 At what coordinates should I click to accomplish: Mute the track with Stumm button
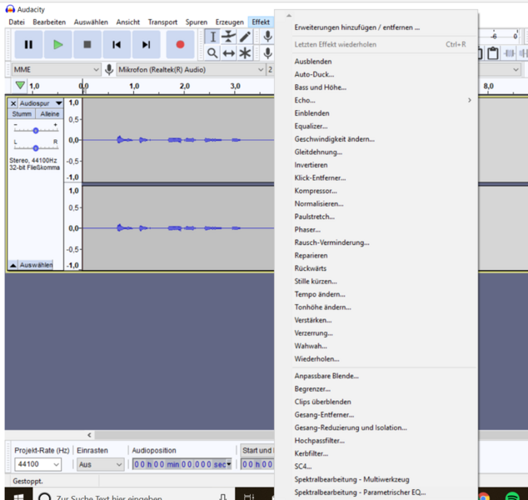click(22, 114)
